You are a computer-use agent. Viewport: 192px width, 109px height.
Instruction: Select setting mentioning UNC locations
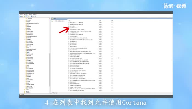click(x=79, y=62)
